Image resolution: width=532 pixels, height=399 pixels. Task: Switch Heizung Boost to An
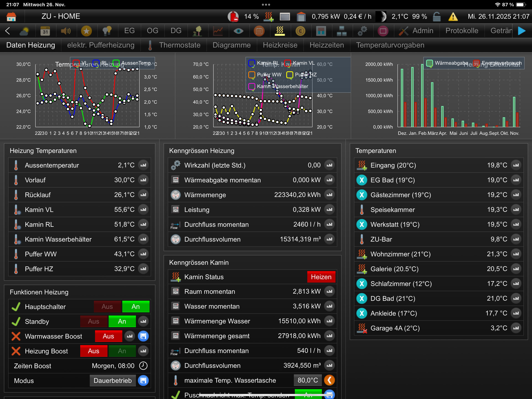click(x=122, y=351)
